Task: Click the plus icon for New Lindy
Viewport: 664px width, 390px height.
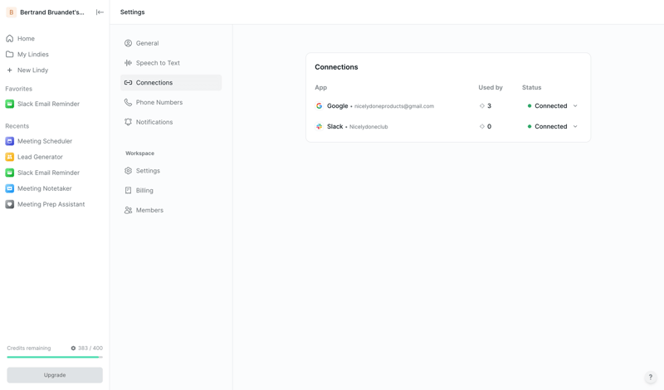Action: point(9,70)
